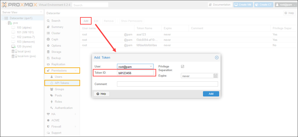The image size is (298, 137).
Task: Open the root@pam user menu
Action: [x=286, y=5]
